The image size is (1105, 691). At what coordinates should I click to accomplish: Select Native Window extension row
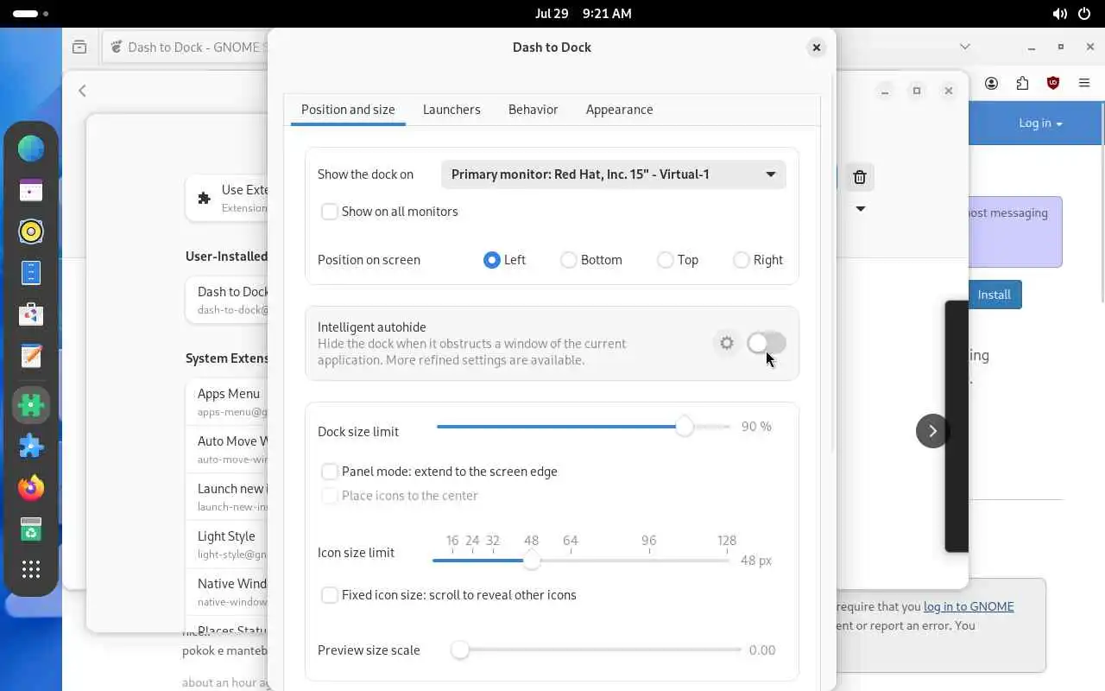pos(227,592)
